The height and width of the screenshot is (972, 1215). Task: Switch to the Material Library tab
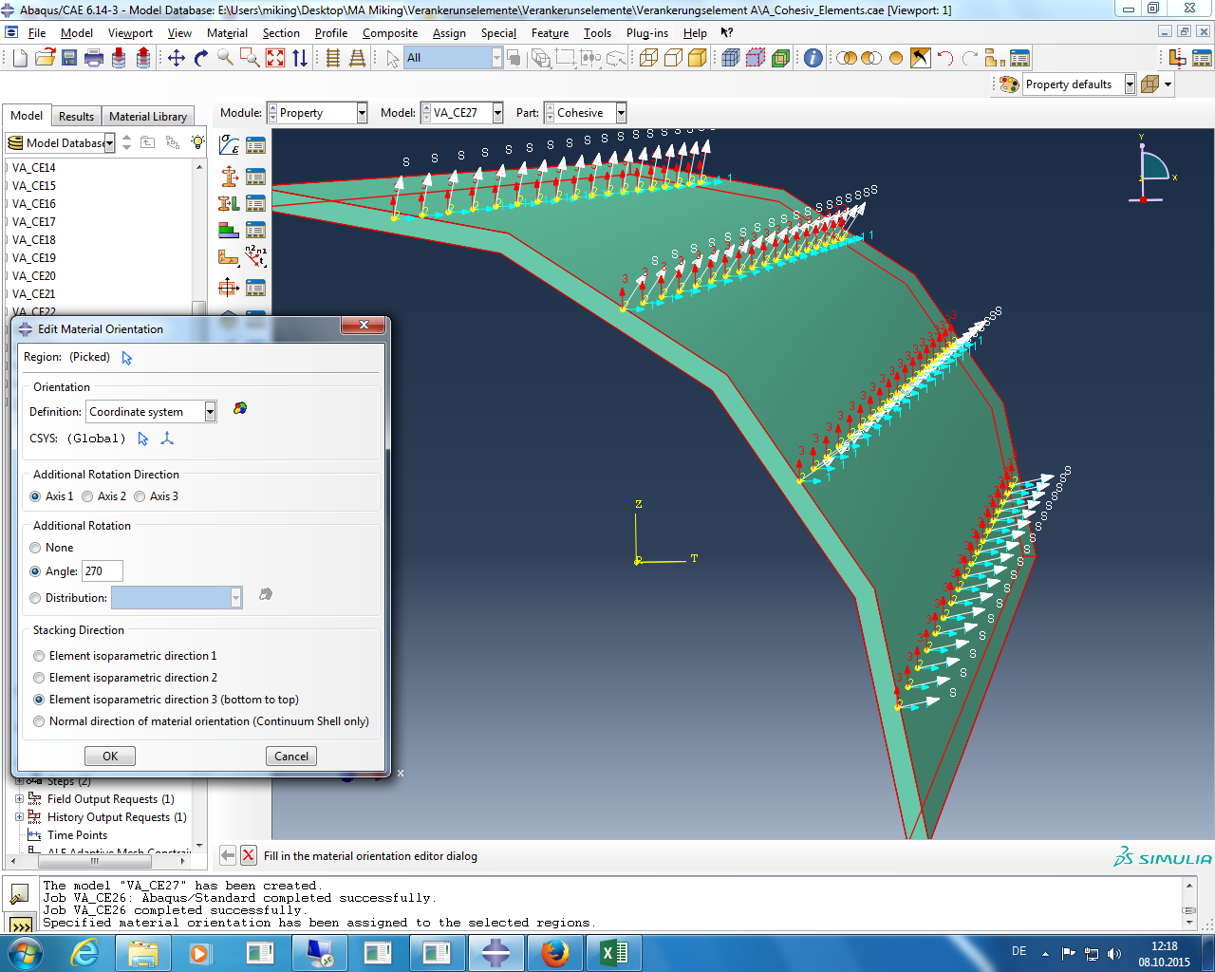tap(148, 117)
